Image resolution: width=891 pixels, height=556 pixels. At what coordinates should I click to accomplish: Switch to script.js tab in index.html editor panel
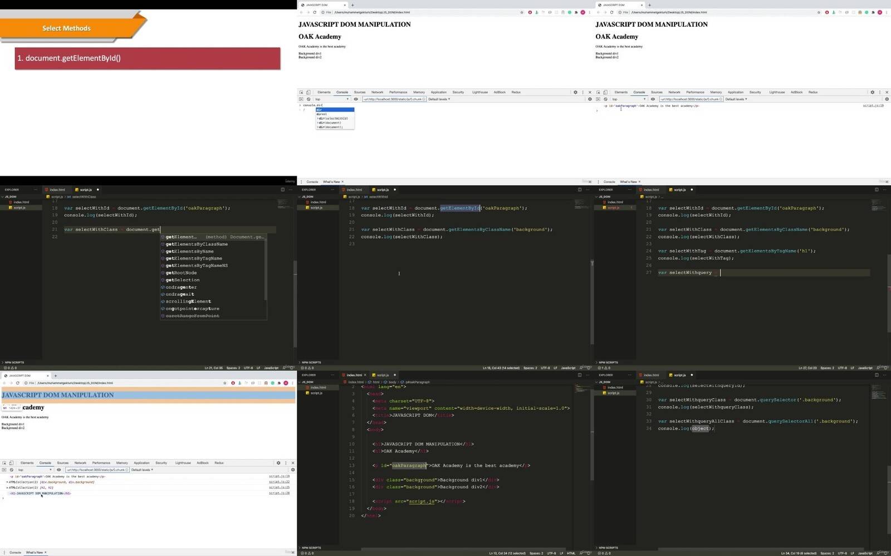[x=383, y=375]
